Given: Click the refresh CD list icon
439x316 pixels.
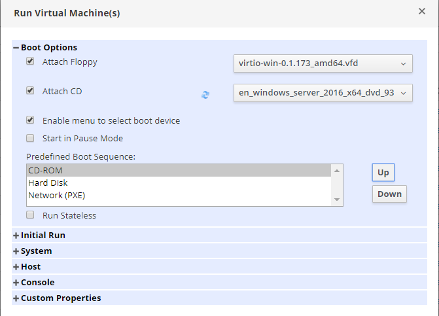Looking at the screenshot, I should 205,95.
